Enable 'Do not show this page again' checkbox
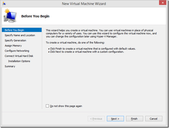The height and width of the screenshot is (128, 169). 47,106
